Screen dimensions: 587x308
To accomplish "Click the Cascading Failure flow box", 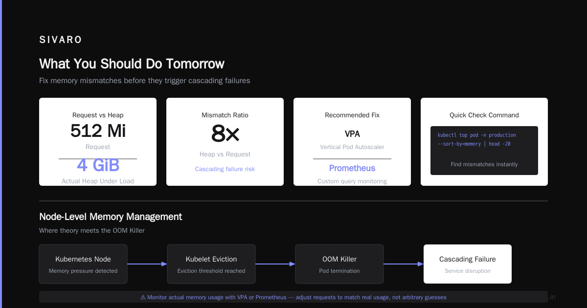I will [468, 264].
